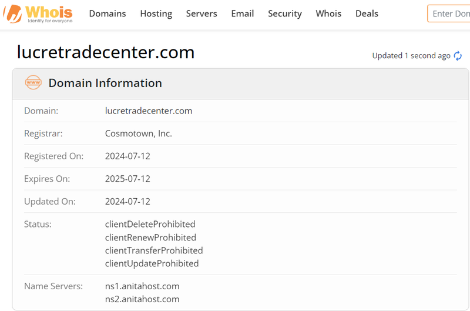The image size is (470, 311).
Task: Click the expiry date 2025-07-12
Action: click(127, 179)
